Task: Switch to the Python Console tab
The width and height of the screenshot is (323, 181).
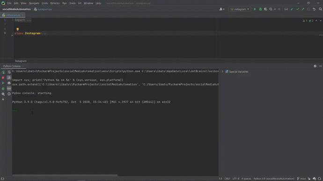Action: pos(12,66)
